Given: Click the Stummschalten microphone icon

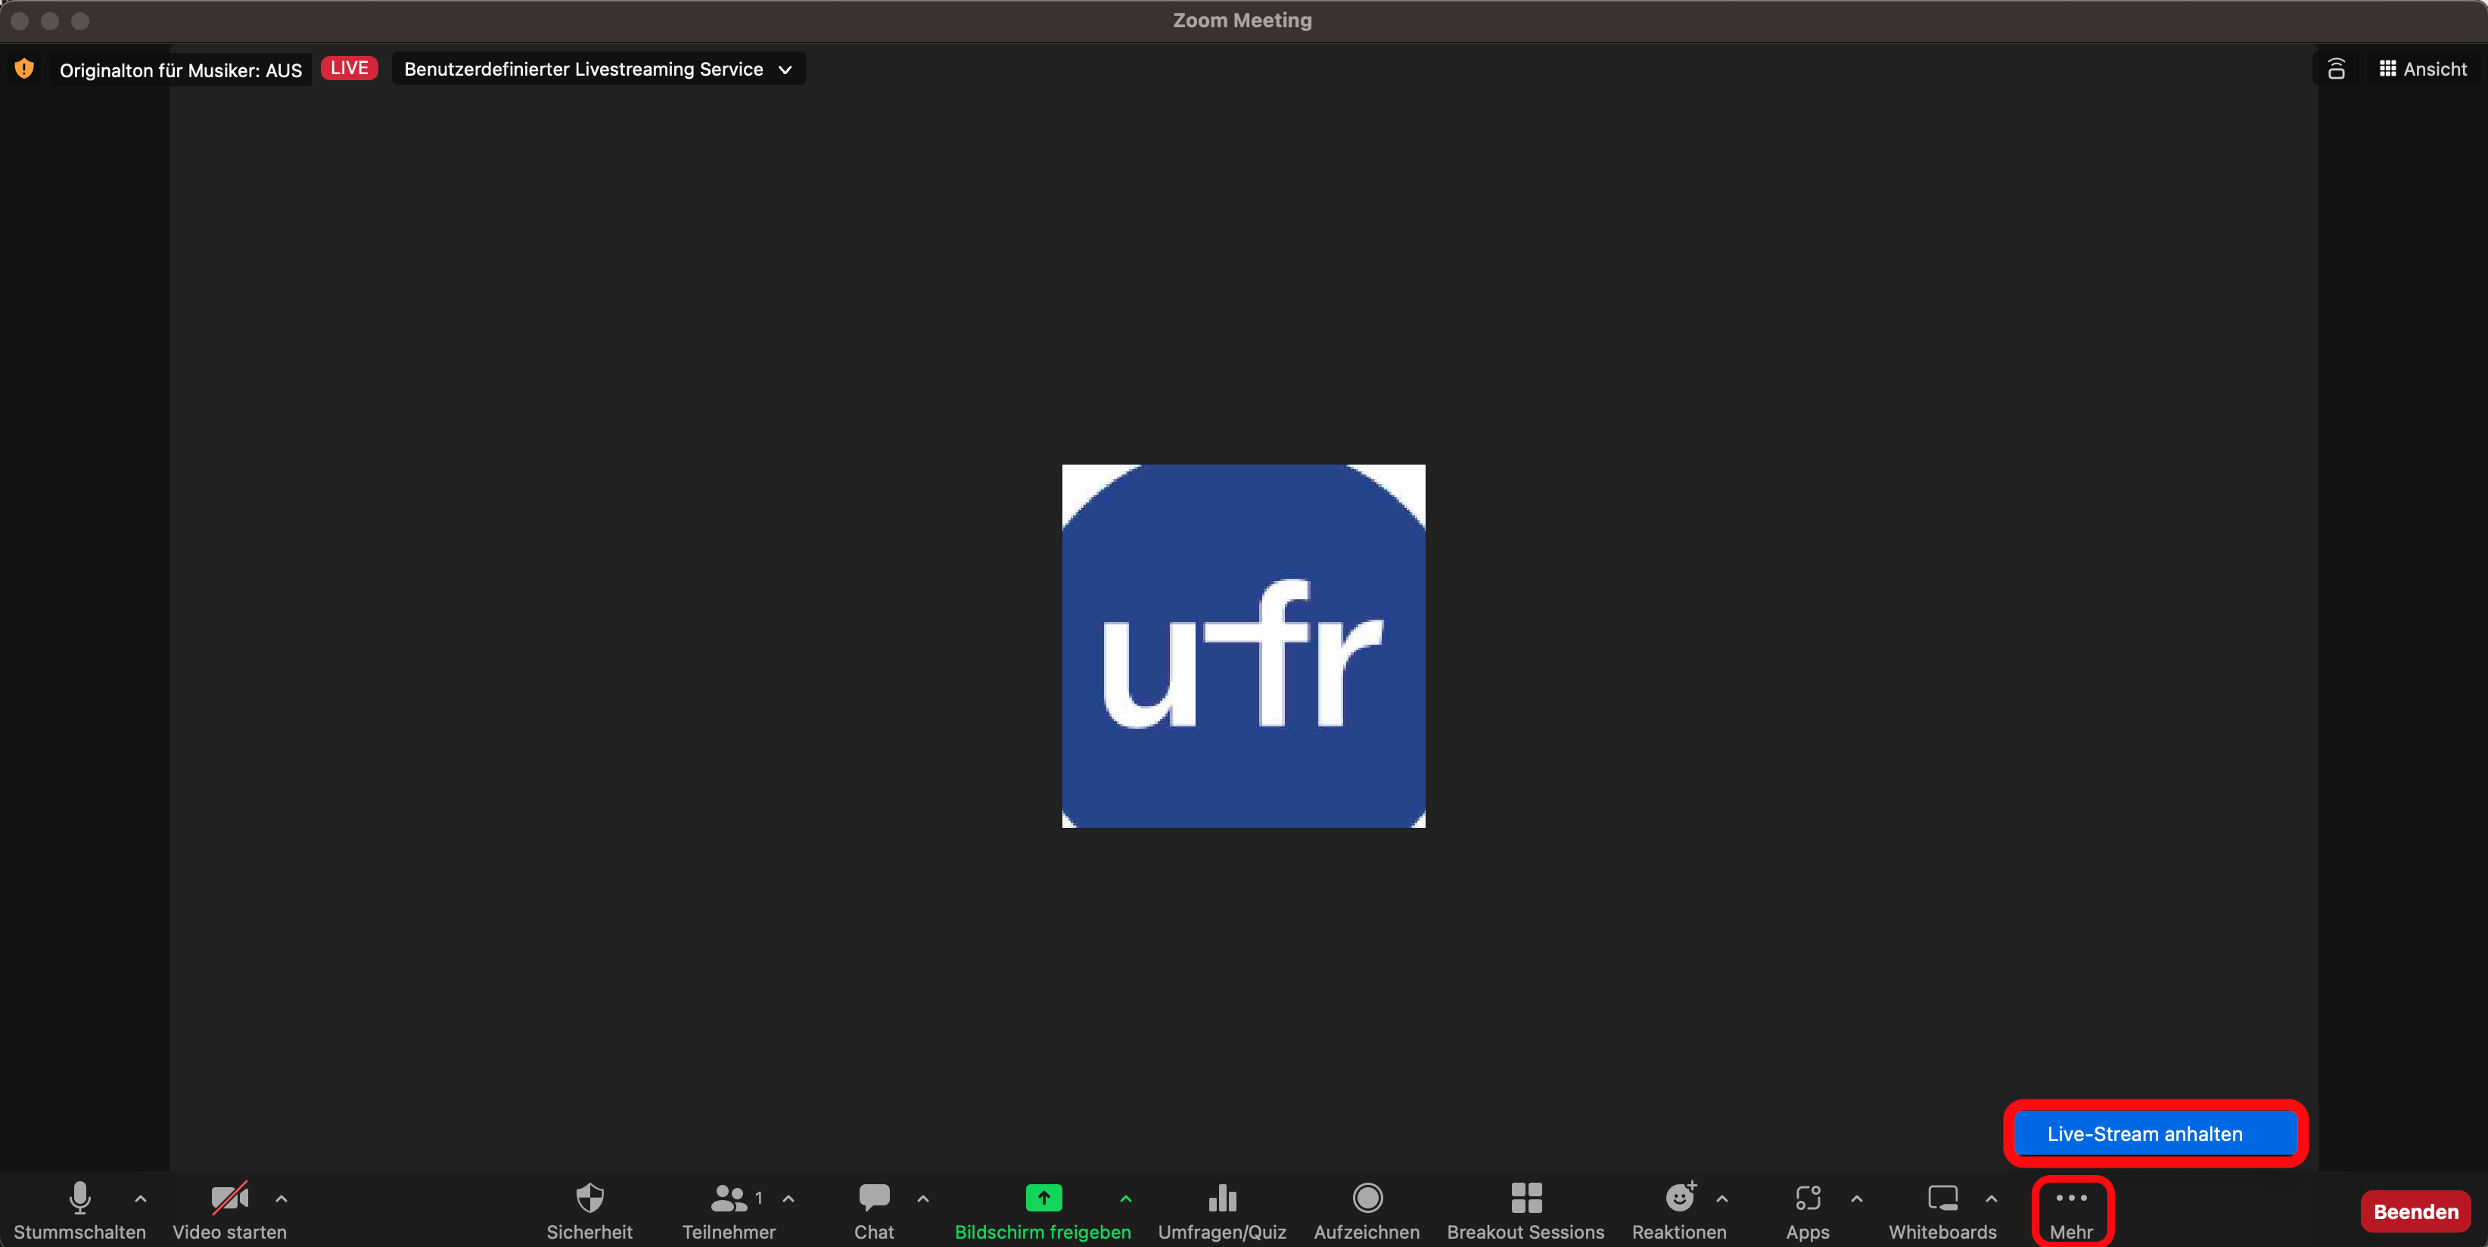Looking at the screenshot, I should [80, 1198].
